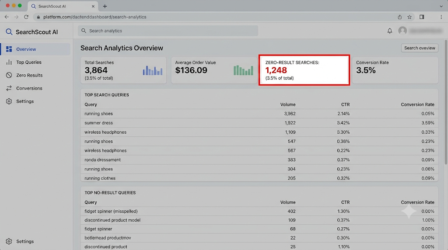Open notifications bell
Image resolution: width=448 pixels, height=250 pixels.
pos(390,31)
